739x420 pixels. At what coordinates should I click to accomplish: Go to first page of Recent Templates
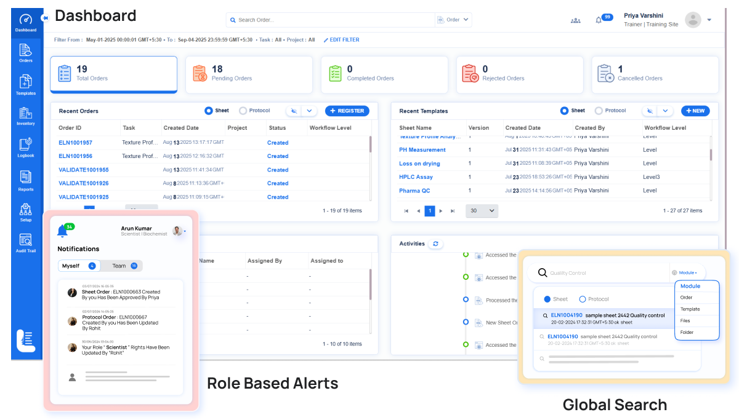[x=406, y=211]
